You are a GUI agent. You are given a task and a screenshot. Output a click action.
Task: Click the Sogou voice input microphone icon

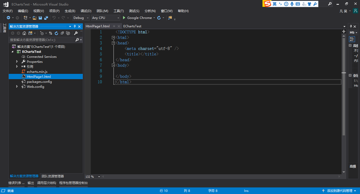[x=292, y=4]
